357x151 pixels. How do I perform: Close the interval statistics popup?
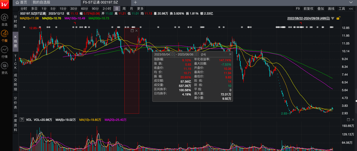tap(230, 54)
